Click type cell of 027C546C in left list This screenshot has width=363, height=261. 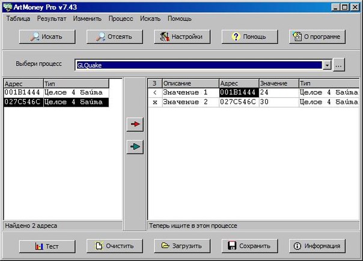(x=76, y=102)
